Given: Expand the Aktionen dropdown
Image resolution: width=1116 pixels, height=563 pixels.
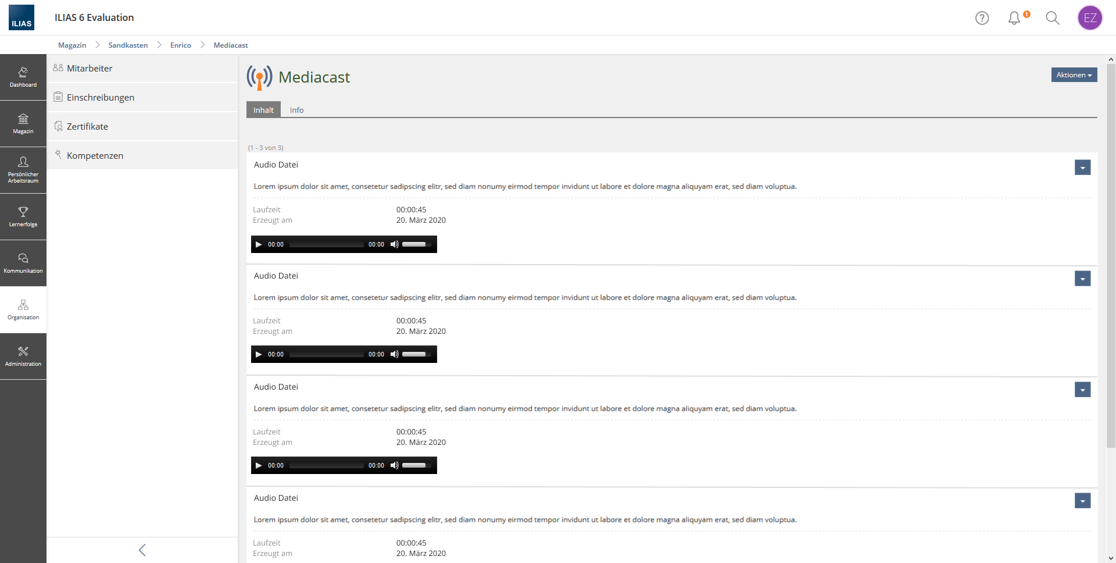Looking at the screenshot, I should (x=1074, y=75).
